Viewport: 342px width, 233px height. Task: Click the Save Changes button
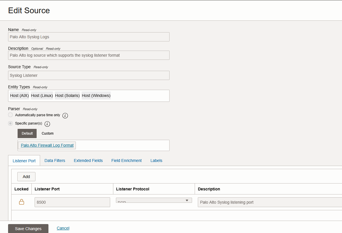coord(28,229)
